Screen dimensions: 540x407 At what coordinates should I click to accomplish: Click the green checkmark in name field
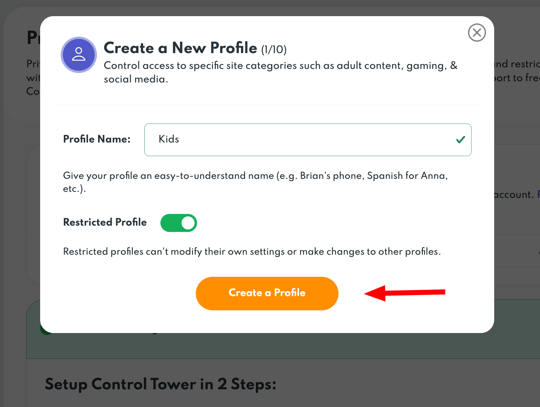461,139
